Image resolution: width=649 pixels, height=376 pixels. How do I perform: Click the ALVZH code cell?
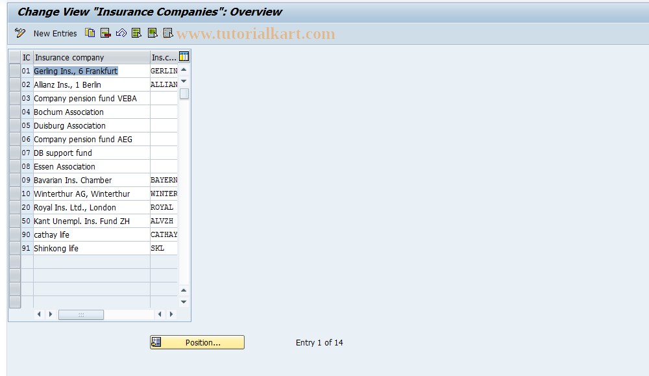pos(164,221)
